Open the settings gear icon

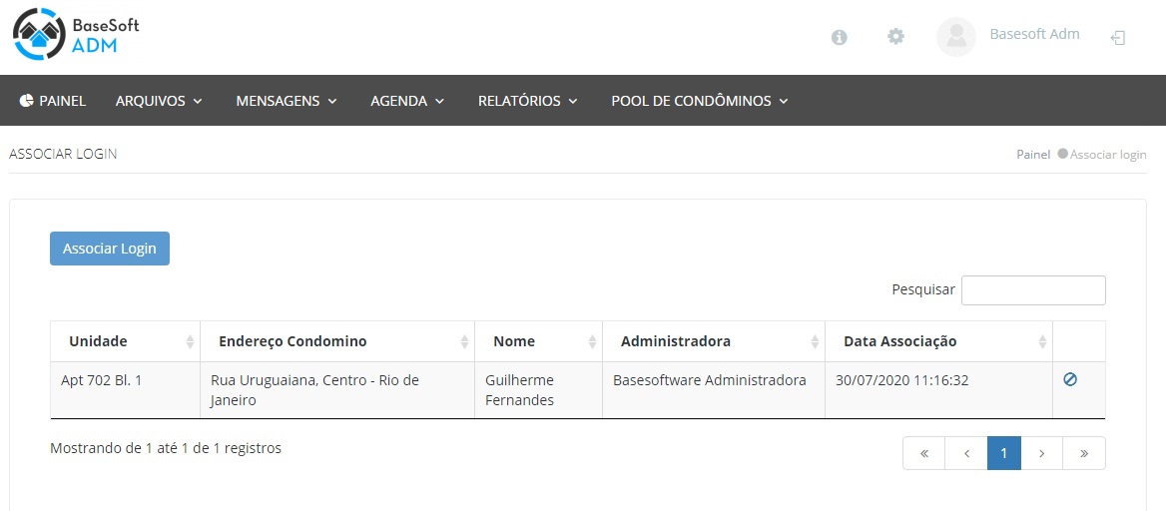895,37
